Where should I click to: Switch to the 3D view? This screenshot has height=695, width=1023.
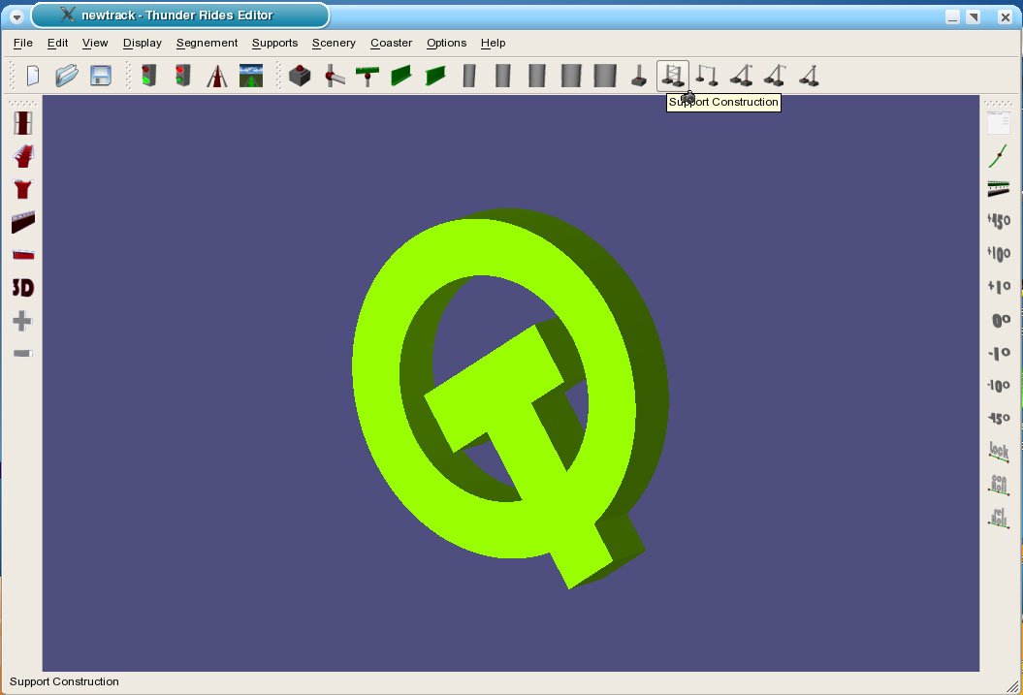coord(23,288)
